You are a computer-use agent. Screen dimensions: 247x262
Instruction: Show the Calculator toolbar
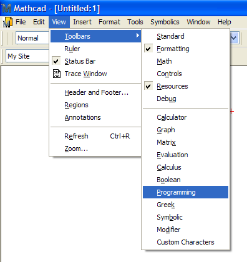pyautogui.click(x=185, y=117)
